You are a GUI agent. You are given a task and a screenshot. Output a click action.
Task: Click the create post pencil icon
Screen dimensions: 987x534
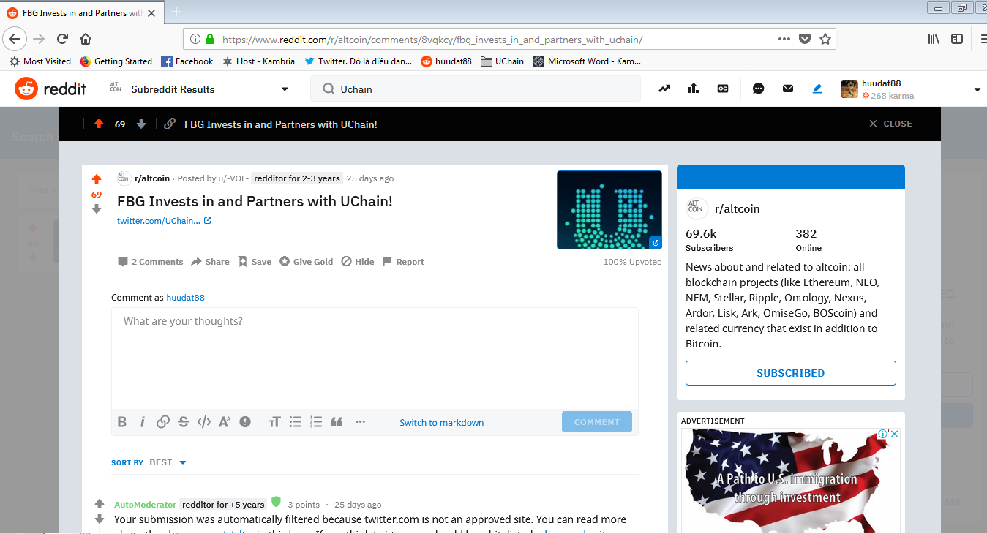(817, 89)
